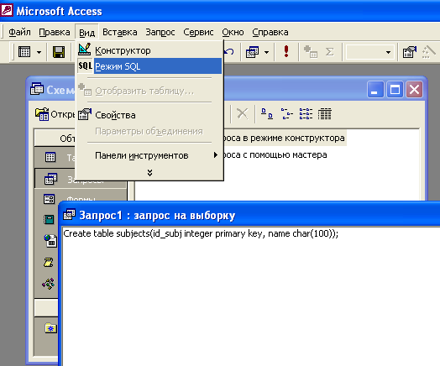The width and height of the screenshot is (440, 366).
Task: Switch to list view in the database window
Action: [x=306, y=114]
